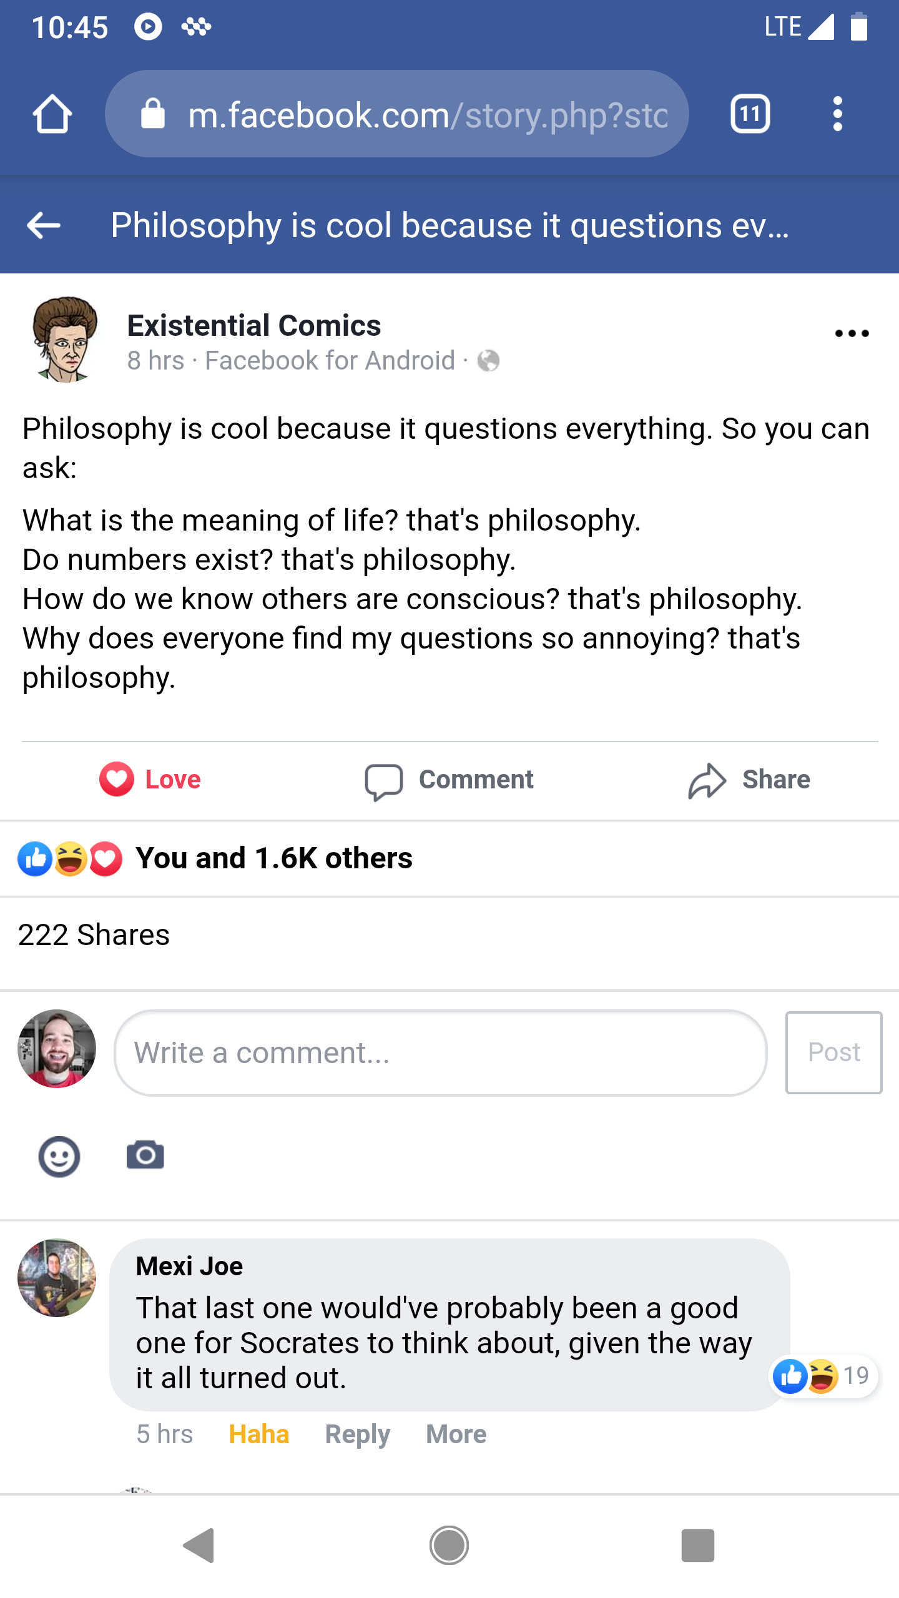Tap the Comment button under the post
Viewport: 899px width, 1598px height.
point(449,780)
